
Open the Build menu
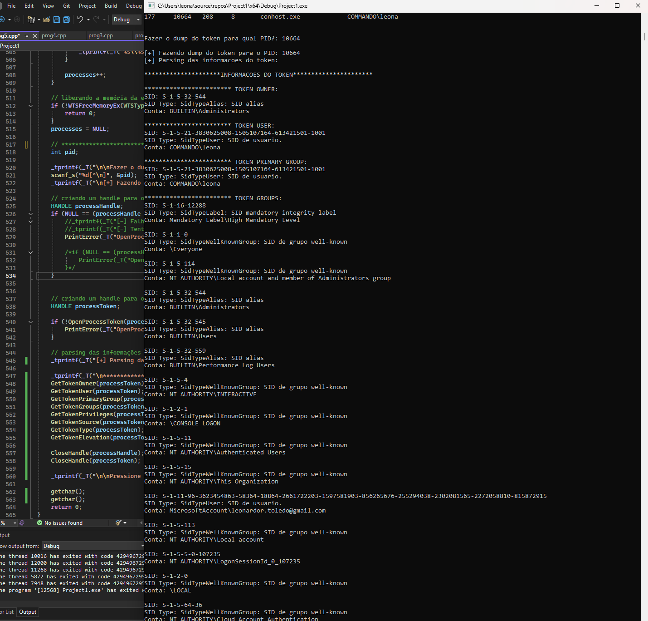(111, 6)
